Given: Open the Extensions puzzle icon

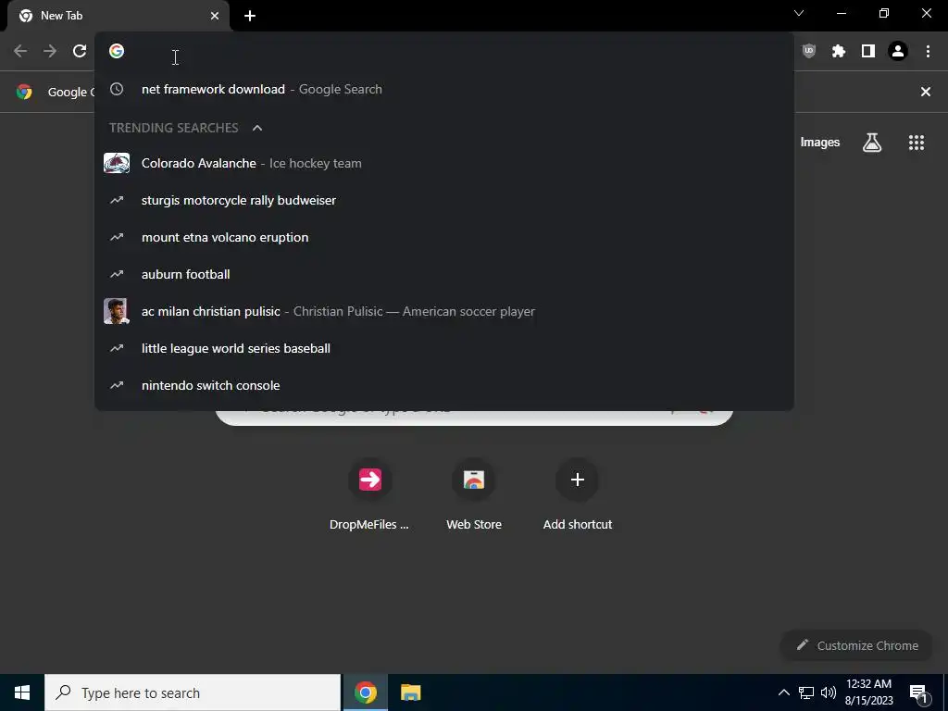Looking at the screenshot, I should [838, 51].
